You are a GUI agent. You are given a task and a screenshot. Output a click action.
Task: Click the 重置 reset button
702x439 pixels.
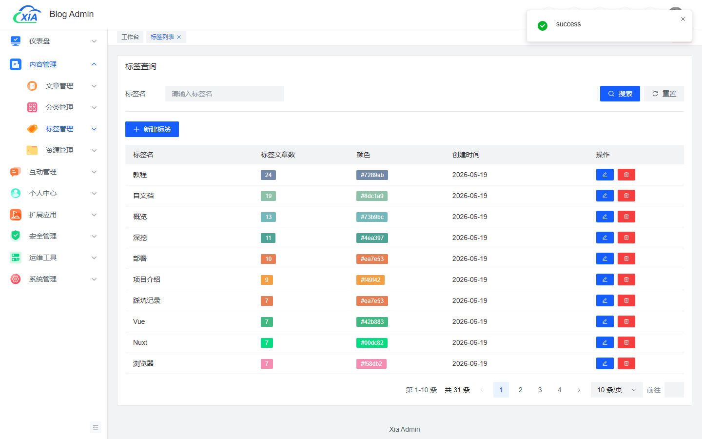[x=664, y=94]
